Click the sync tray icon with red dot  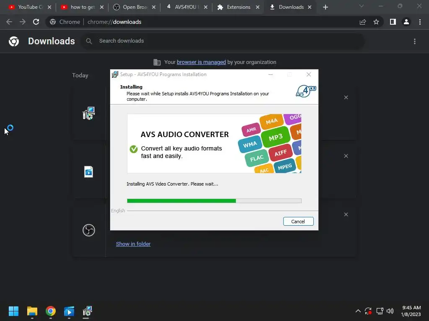368,311
